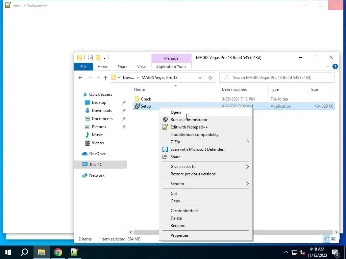Open the muted volume tray icon
Screen dimensions: 346x259
point(302,253)
